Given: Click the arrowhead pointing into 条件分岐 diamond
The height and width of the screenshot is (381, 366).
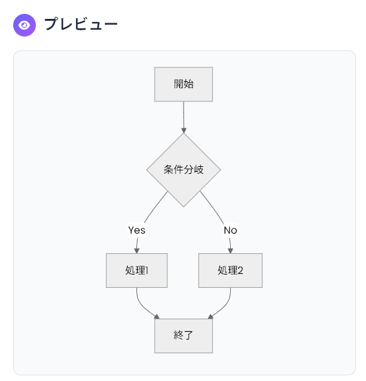Looking at the screenshot, I should tap(184, 130).
